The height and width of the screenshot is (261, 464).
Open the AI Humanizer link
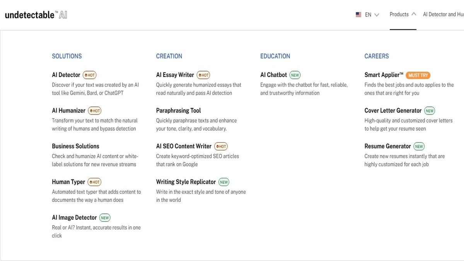point(68,111)
